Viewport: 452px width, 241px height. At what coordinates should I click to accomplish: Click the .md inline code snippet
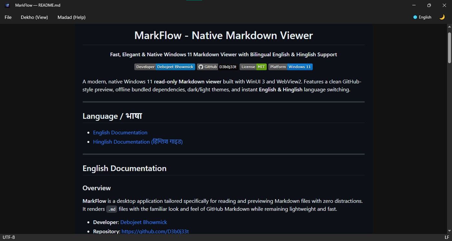click(111, 209)
